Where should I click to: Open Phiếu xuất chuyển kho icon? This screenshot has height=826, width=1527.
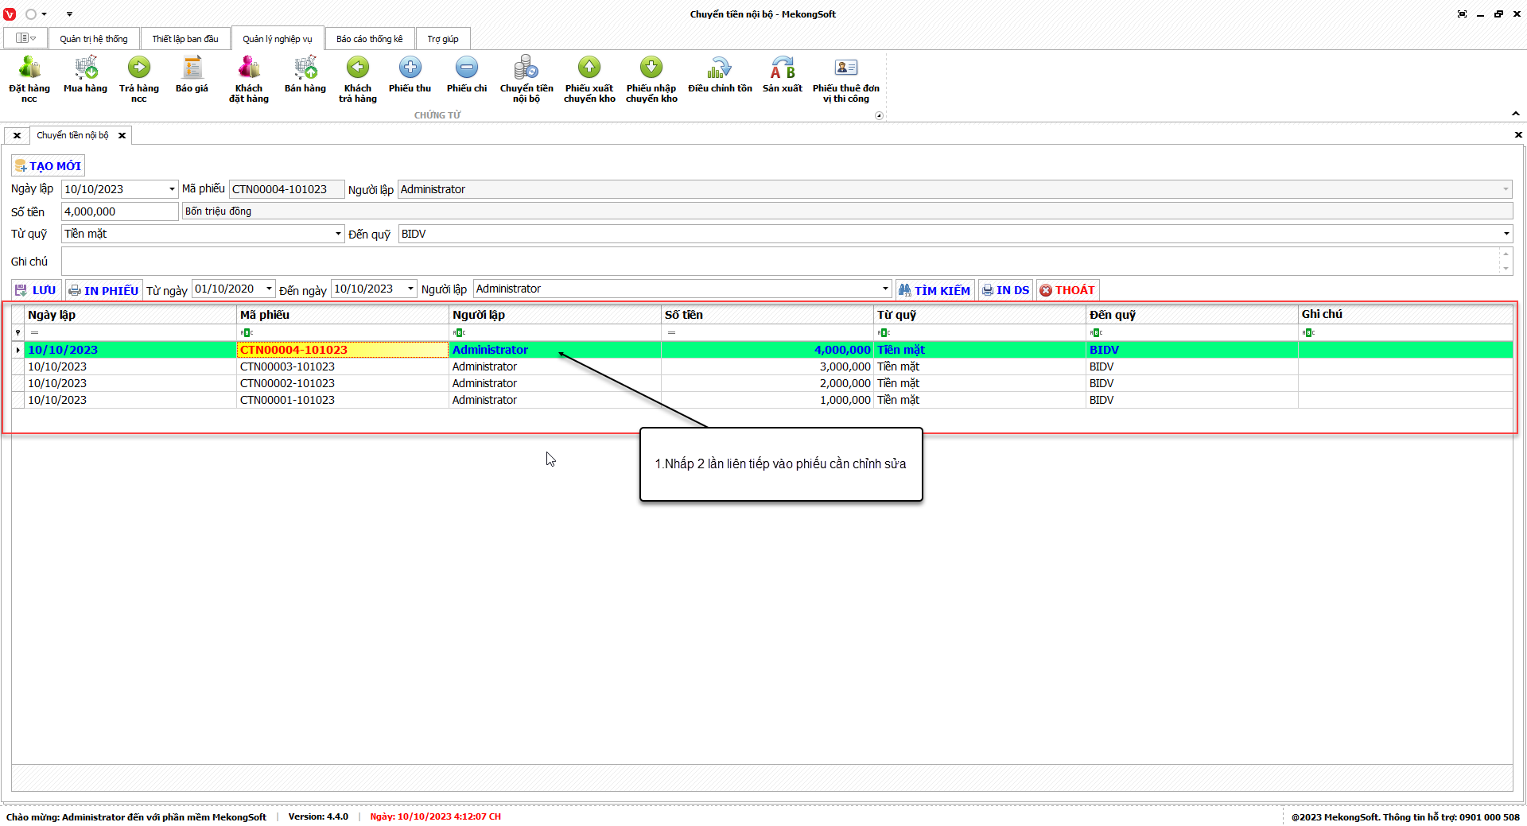(589, 79)
